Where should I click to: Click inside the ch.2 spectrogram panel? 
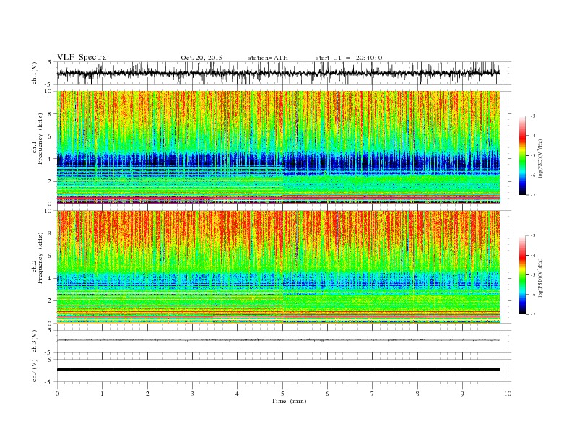[x=278, y=267]
